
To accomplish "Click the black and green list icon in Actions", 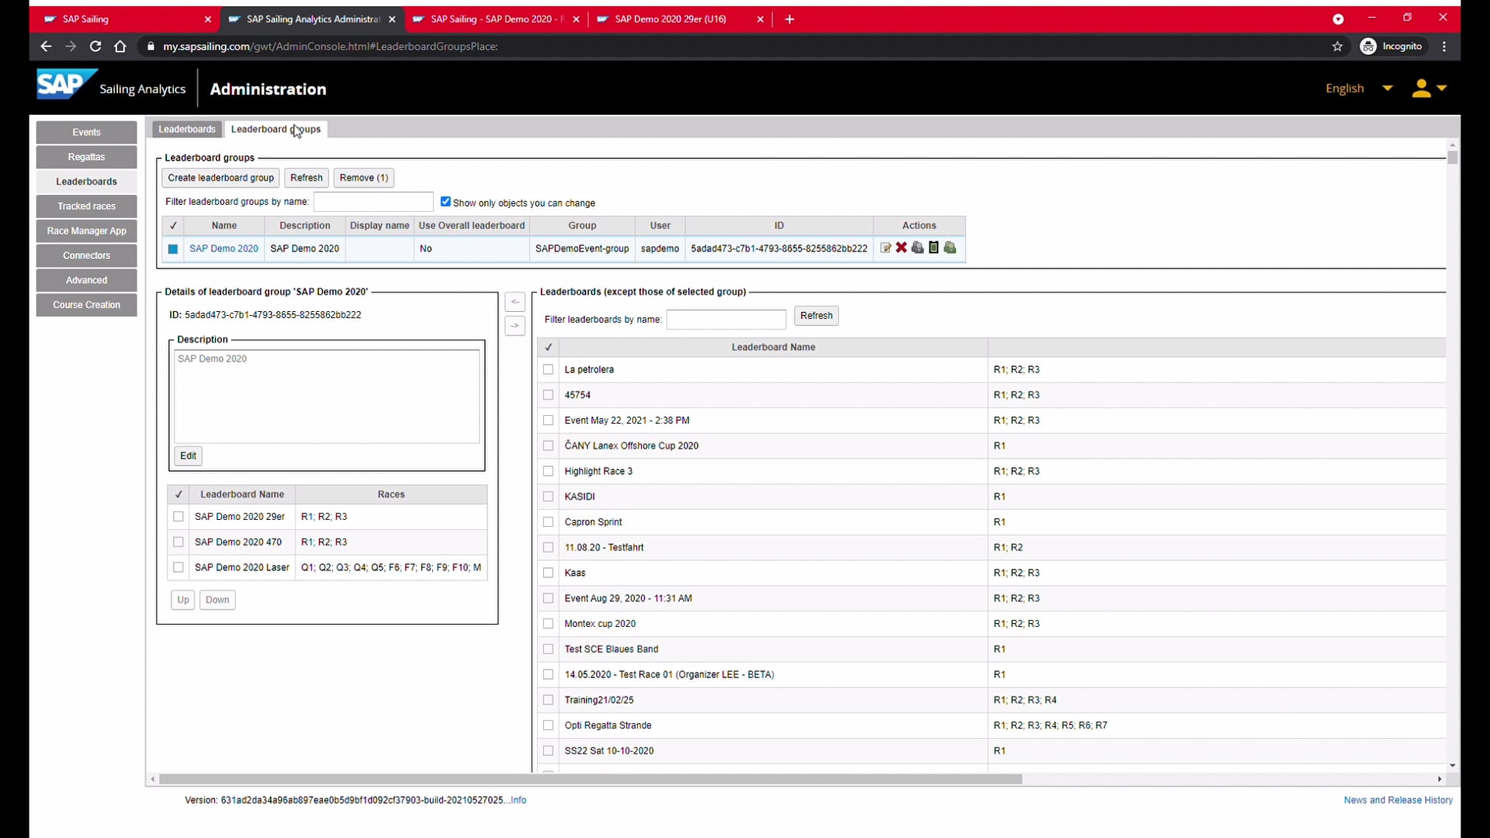I will [x=934, y=248].
